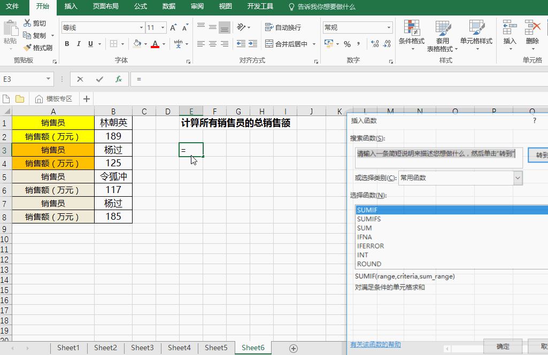Image resolution: width=548 pixels, height=355 pixels.
Task: Expand the number format dropdown (常规)
Action: click(x=389, y=28)
